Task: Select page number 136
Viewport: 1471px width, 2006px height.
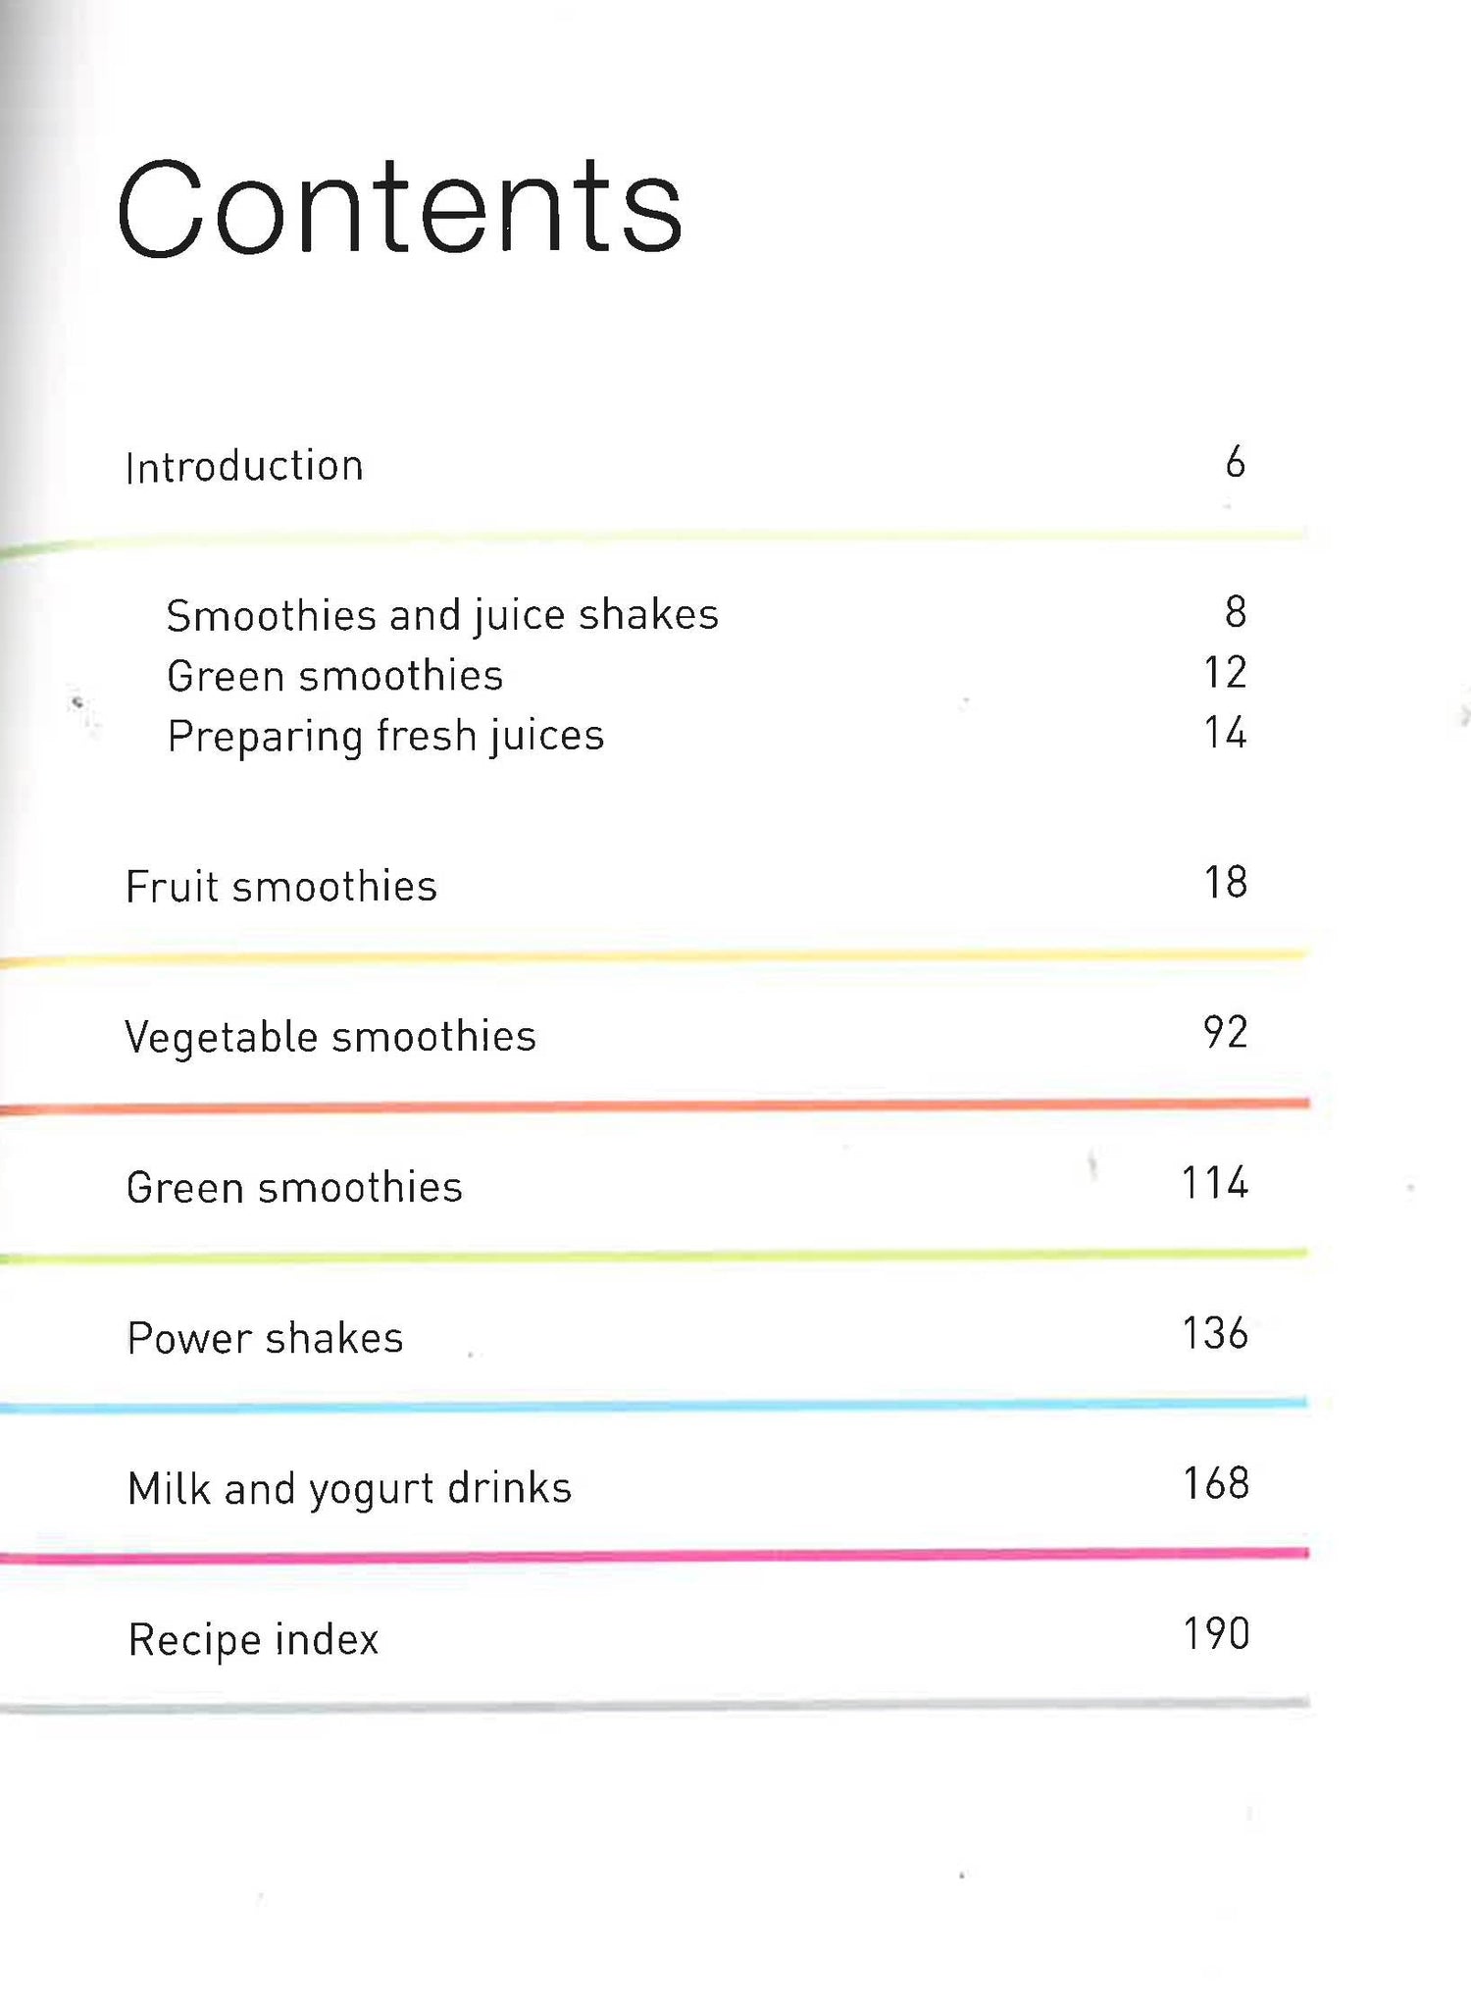Action: tap(1214, 1333)
